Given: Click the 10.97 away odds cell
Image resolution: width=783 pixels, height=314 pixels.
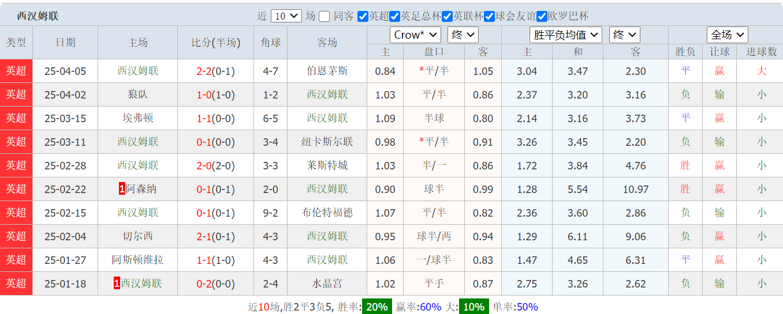Looking at the screenshot, I should [636, 189].
